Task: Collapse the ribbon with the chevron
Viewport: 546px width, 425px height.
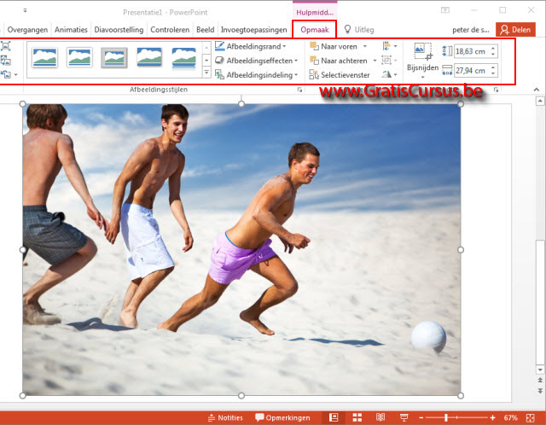Action: click(x=537, y=90)
